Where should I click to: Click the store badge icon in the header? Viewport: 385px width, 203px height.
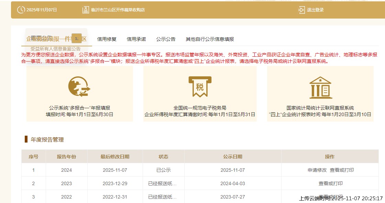click(x=85, y=10)
